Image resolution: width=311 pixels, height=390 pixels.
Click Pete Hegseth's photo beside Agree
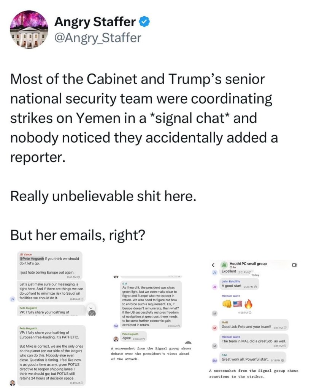coord(116,339)
